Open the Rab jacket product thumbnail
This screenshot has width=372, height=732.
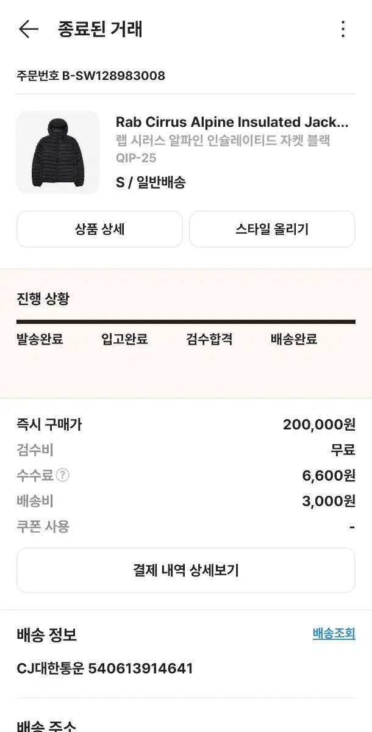click(58, 152)
